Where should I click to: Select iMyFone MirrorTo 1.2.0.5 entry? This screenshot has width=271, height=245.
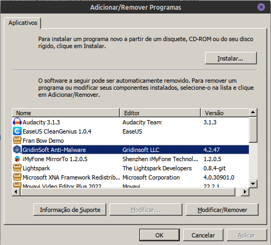[x=131, y=159]
